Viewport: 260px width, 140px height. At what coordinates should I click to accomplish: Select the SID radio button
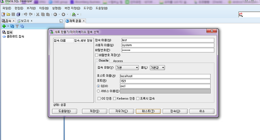pyautogui.click(x=98, y=86)
